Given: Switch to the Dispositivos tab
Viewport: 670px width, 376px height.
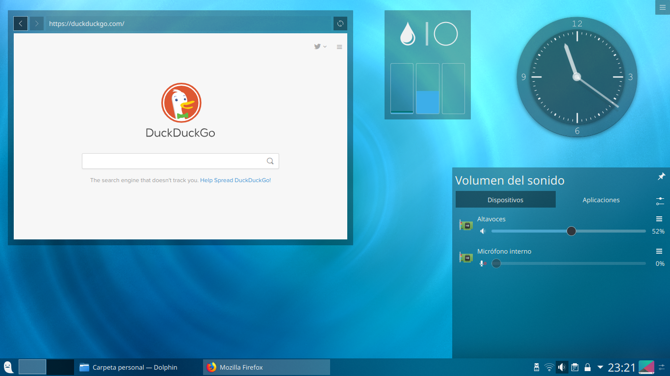Looking at the screenshot, I should click(506, 200).
